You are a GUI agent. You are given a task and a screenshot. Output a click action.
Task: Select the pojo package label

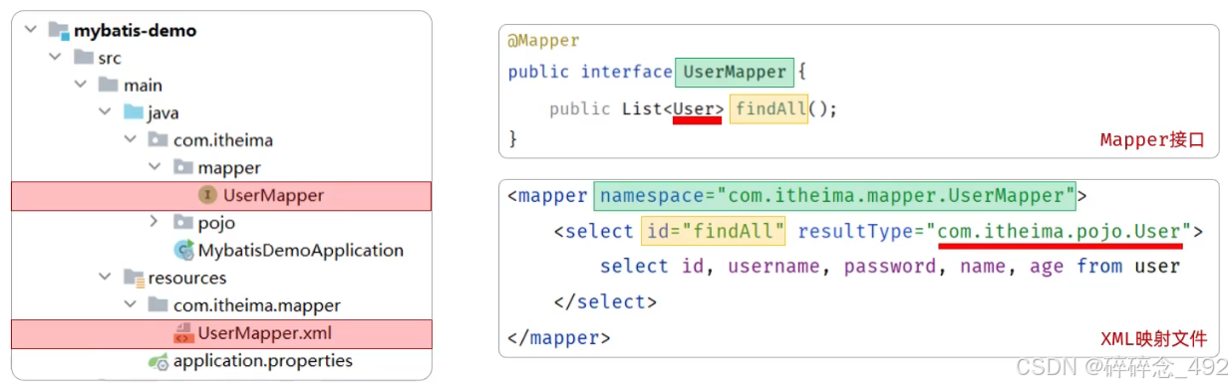(216, 223)
